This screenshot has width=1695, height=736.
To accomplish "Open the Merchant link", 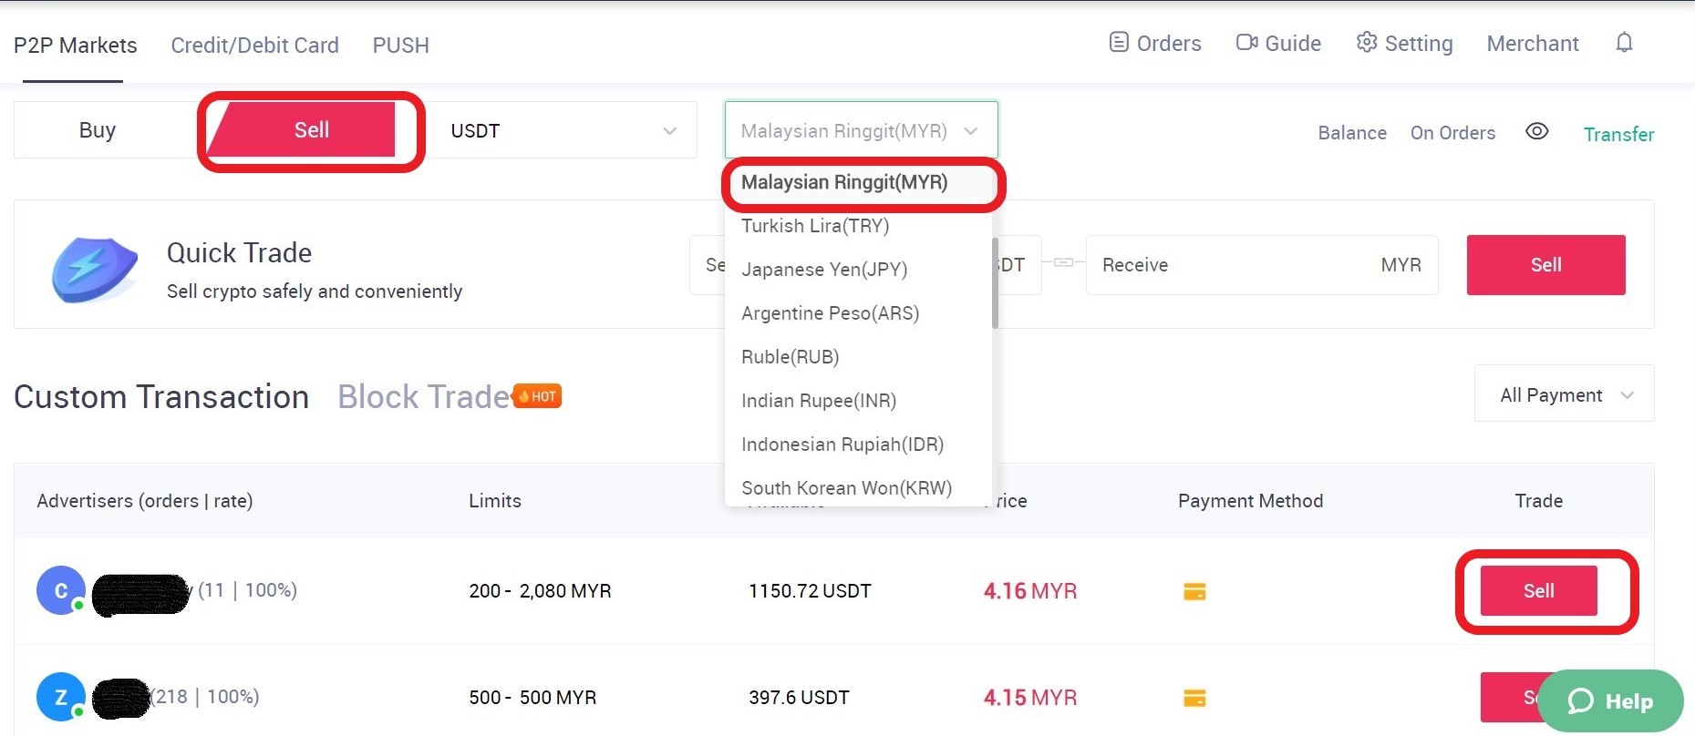I will 1533,44.
